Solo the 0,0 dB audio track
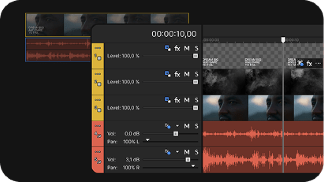 point(196,126)
